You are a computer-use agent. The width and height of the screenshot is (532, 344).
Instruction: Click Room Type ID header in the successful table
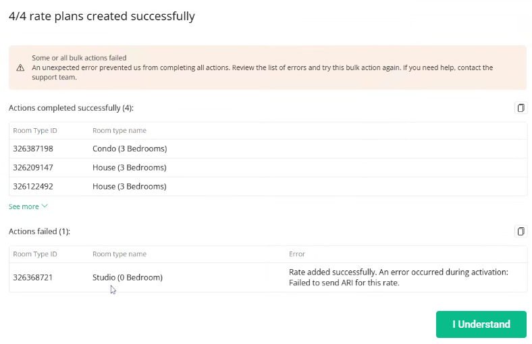(x=35, y=130)
